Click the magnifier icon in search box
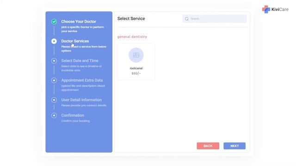 point(187,18)
